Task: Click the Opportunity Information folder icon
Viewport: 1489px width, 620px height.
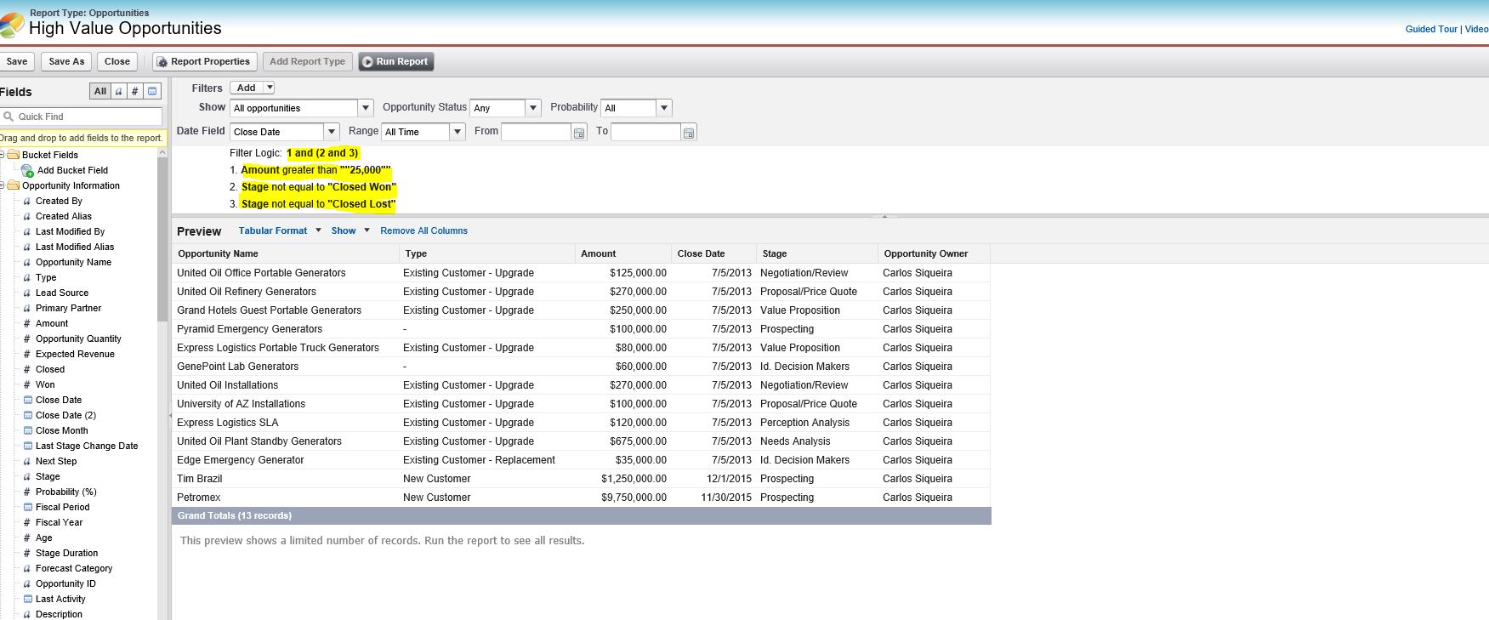Action: pos(13,185)
